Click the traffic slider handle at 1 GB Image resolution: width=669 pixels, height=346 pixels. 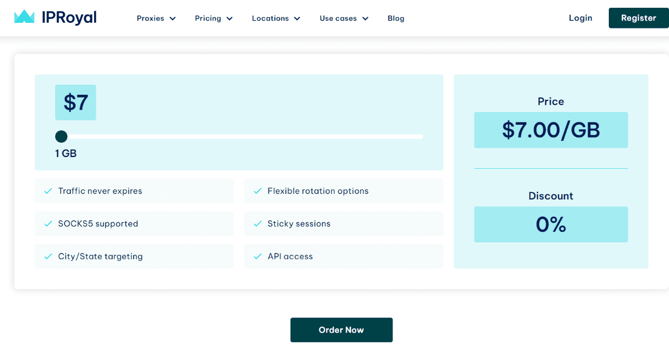[x=61, y=137]
